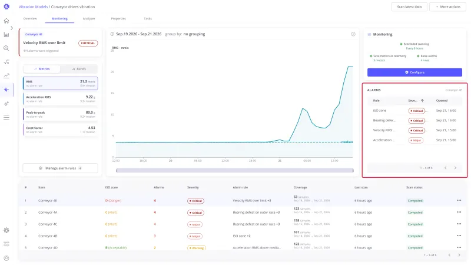Viewport: 471px width, 265px height.
Task: Click the Conveyor 4E tag on alarm card
Action: [x=34, y=34]
